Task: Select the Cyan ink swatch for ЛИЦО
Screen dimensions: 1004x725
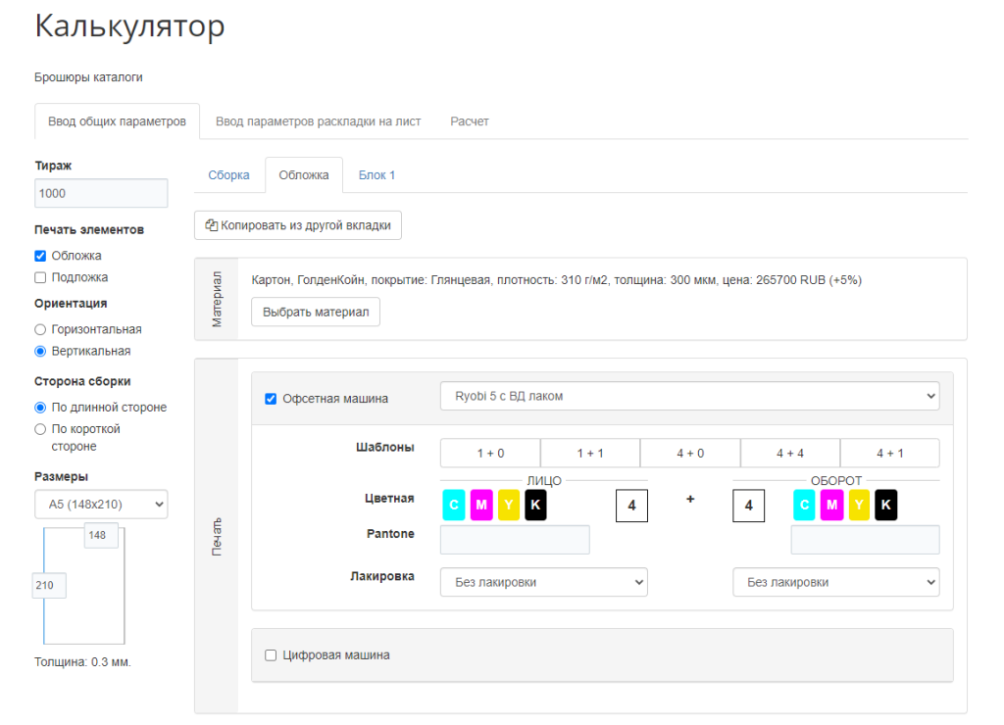Action: pos(455,505)
